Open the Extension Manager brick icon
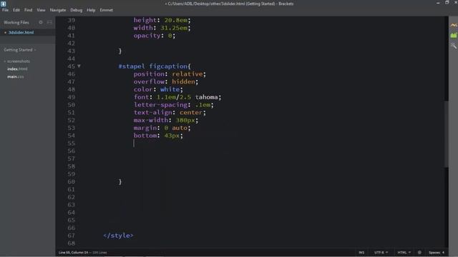This screenshot has height=257, width=458. tap(453, 35)
